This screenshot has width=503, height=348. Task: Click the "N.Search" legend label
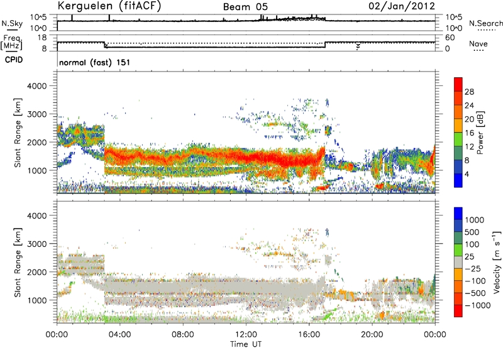click(485, 23)
